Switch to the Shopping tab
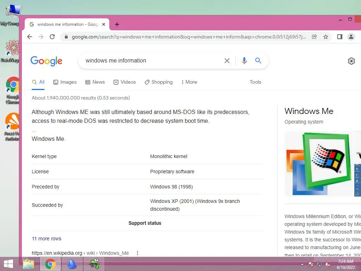Screen dimensions: 361x271 158,82
